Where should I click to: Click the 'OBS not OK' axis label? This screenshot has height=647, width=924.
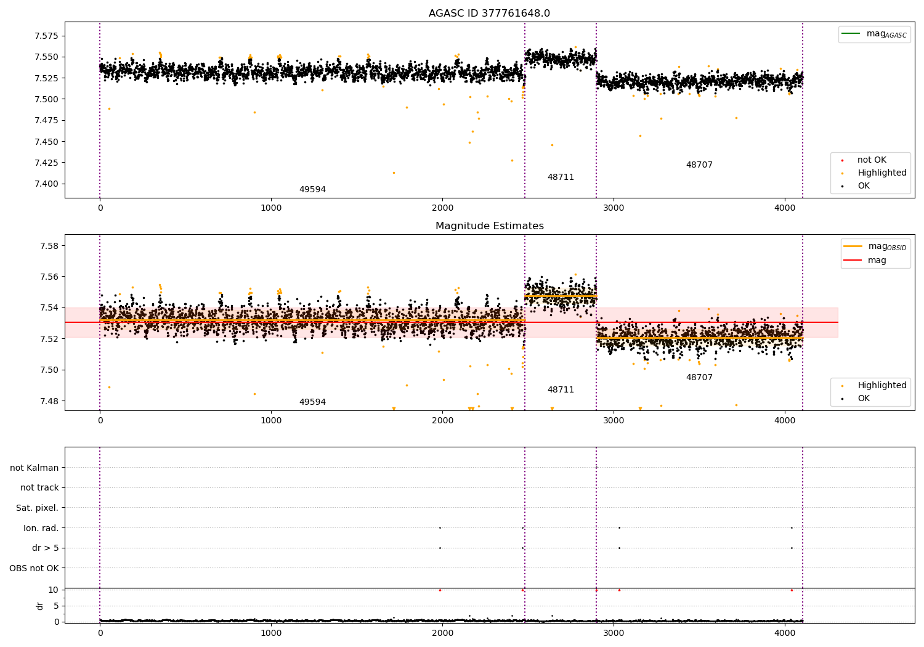(34, 568)
